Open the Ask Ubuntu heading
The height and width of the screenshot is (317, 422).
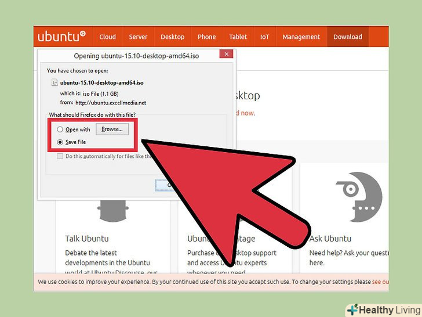pos(330,239)
